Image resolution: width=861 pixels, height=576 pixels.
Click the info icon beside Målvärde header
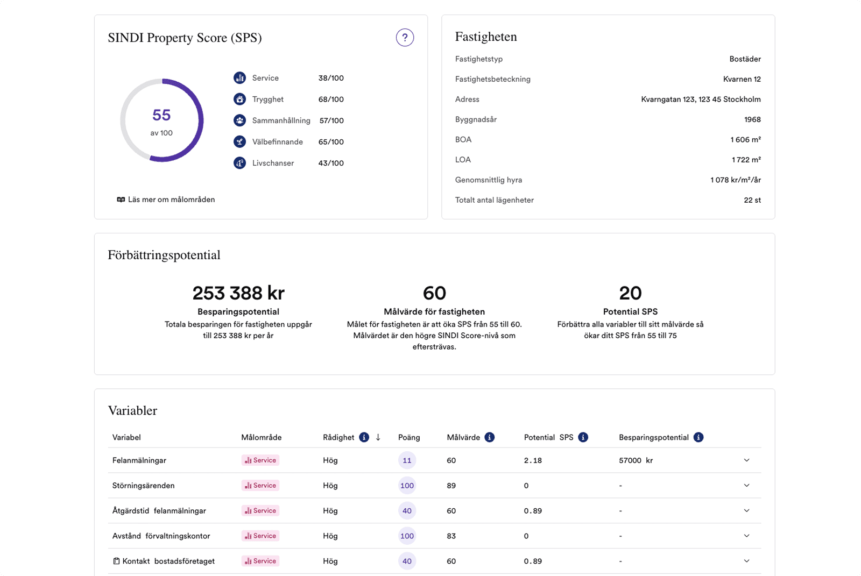489,437
